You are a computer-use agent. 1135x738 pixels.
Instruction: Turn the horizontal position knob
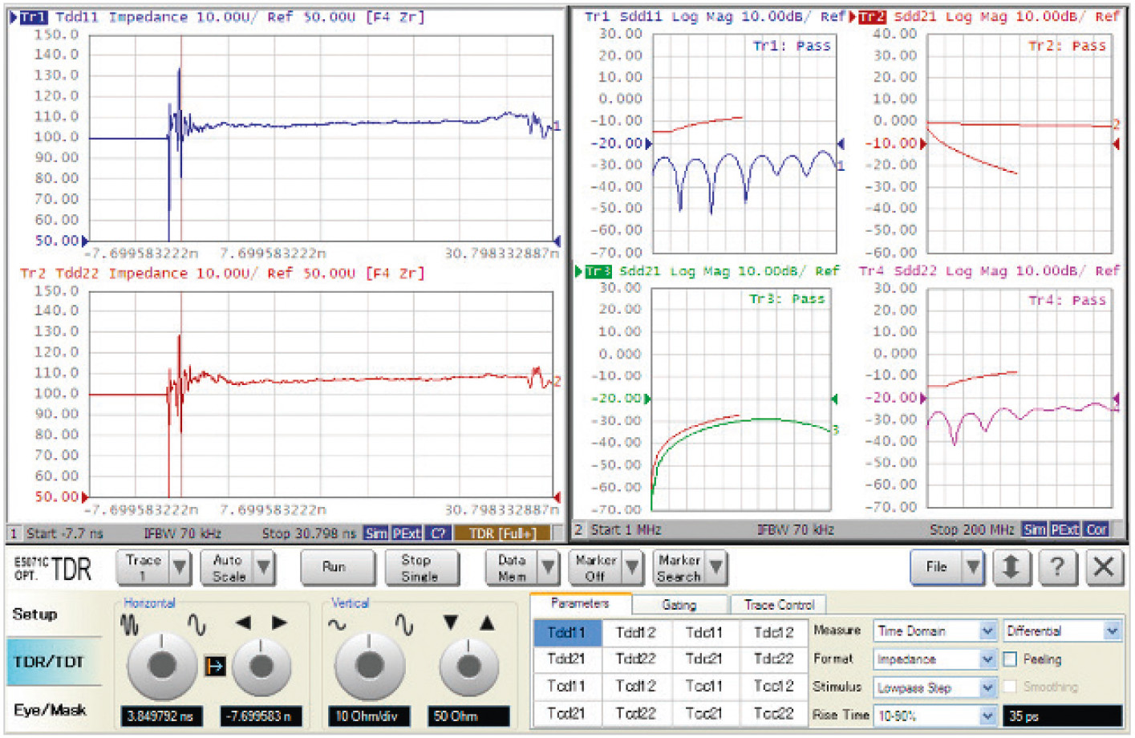261,665
